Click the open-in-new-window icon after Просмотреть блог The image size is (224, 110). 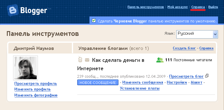click(x=207, y=76)
